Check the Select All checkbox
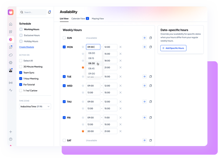Viewport: 218px width, 158px height. point(21,61)
